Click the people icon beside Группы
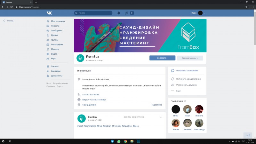The width and height of the screenshot is (256, 144). point(48,40)
